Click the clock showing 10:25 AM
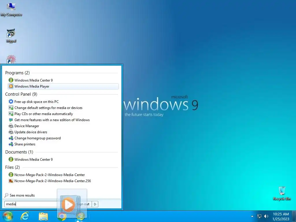Viewport: 296px width, 222px height. click(281, 217)
